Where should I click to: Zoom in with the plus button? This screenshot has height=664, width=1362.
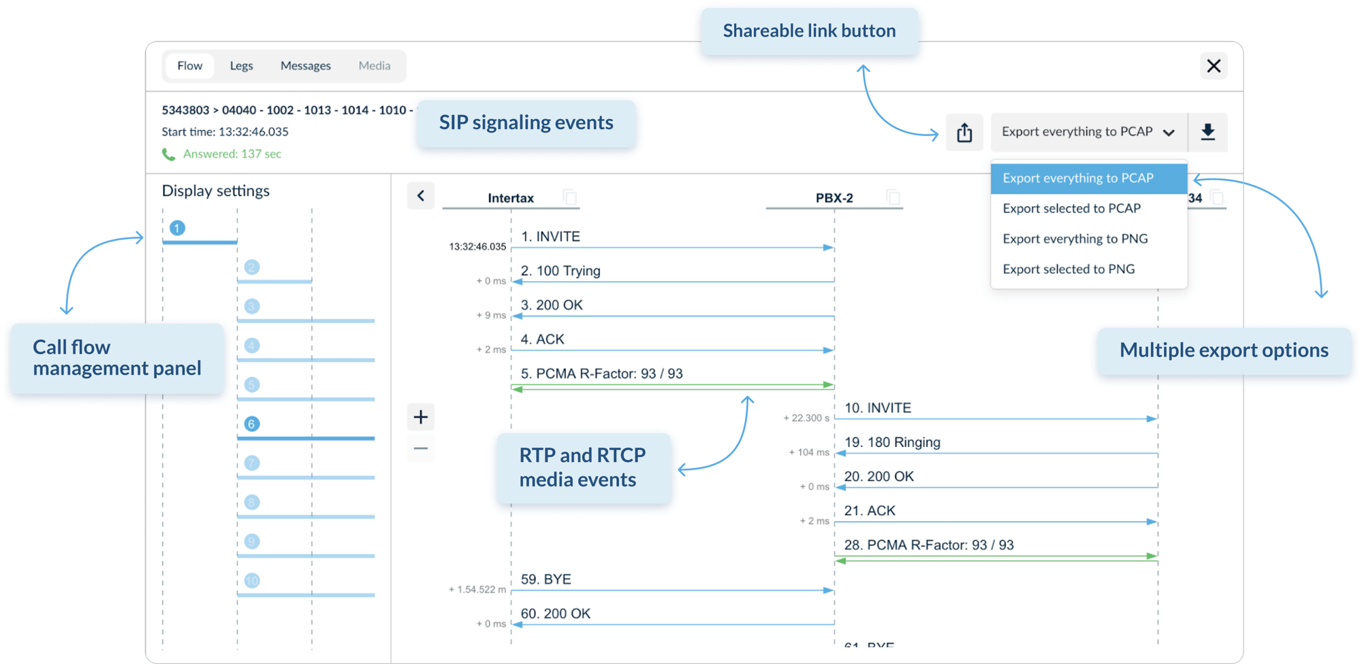coord(421,417)
